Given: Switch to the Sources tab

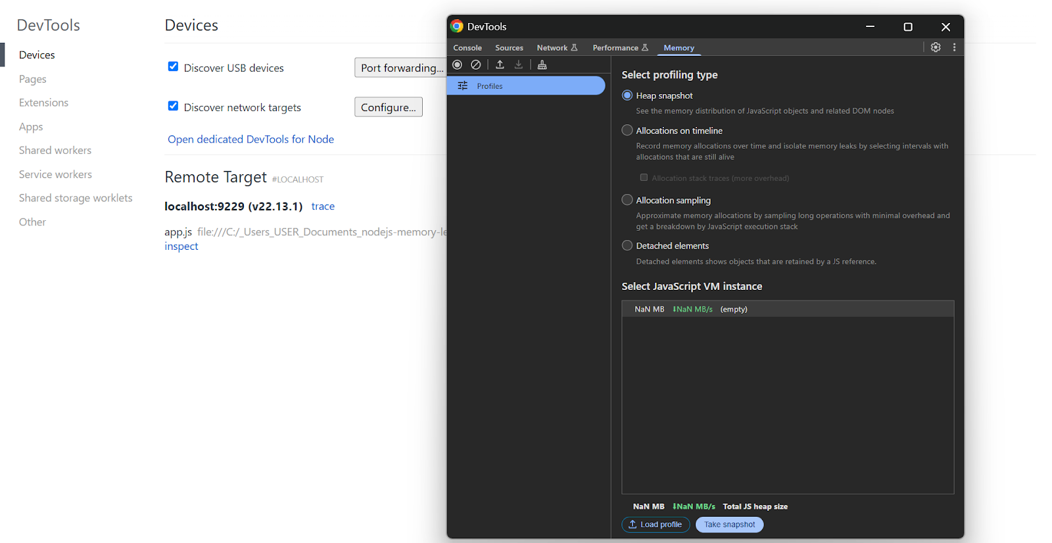Looking at the screenshot, I should tap(509, 47).
